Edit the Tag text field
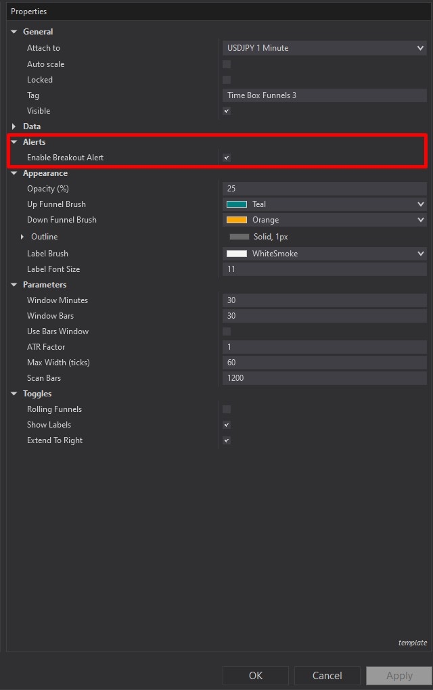The width and height of the screenshot is (433, 690). 325,95
